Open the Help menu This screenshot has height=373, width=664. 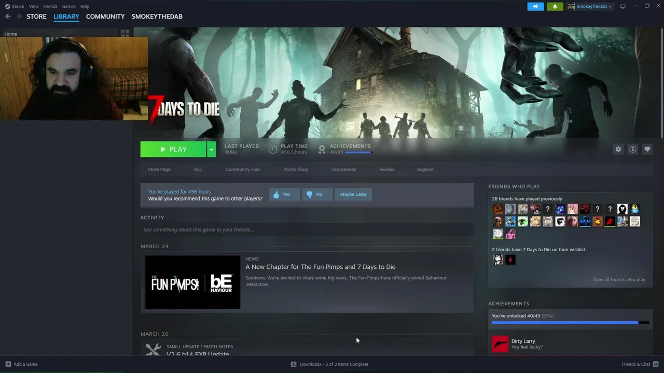85,6
